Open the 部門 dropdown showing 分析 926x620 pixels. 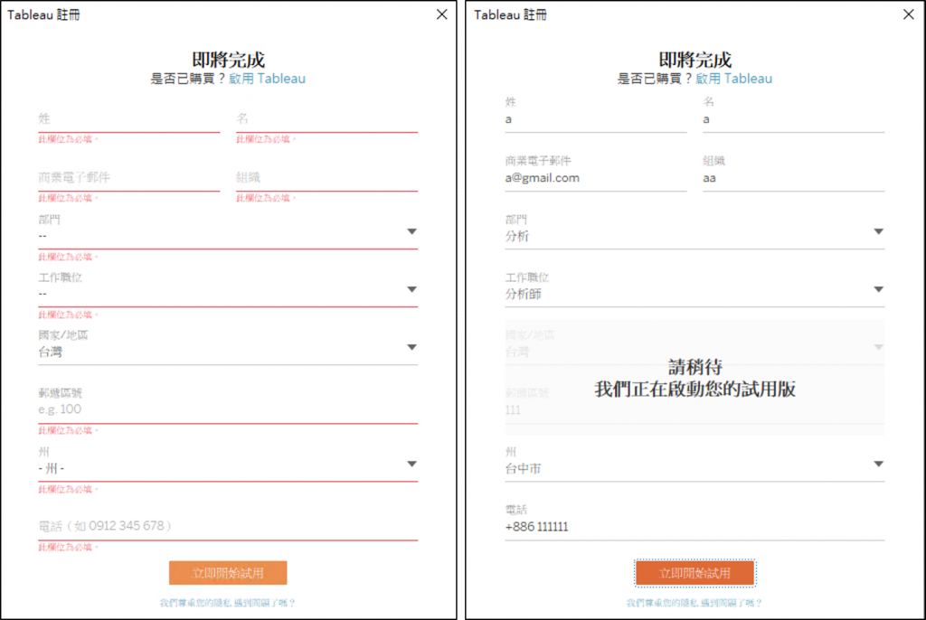tap(694, 230)
